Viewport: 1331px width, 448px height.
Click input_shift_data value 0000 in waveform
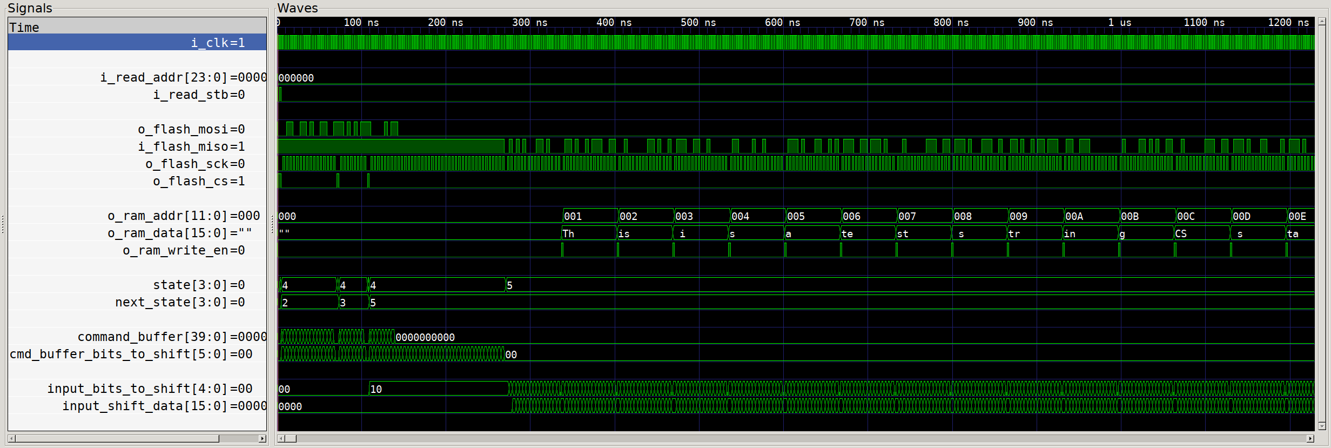click(290, 406)
